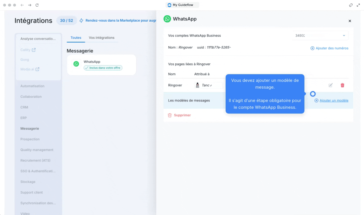The height and width of the screenshot is (215, 364).
Task: Select the CRM category in sidebar
Action: (x=24, y=107)
